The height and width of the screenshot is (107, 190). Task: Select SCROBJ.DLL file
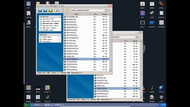coord(86,19)
